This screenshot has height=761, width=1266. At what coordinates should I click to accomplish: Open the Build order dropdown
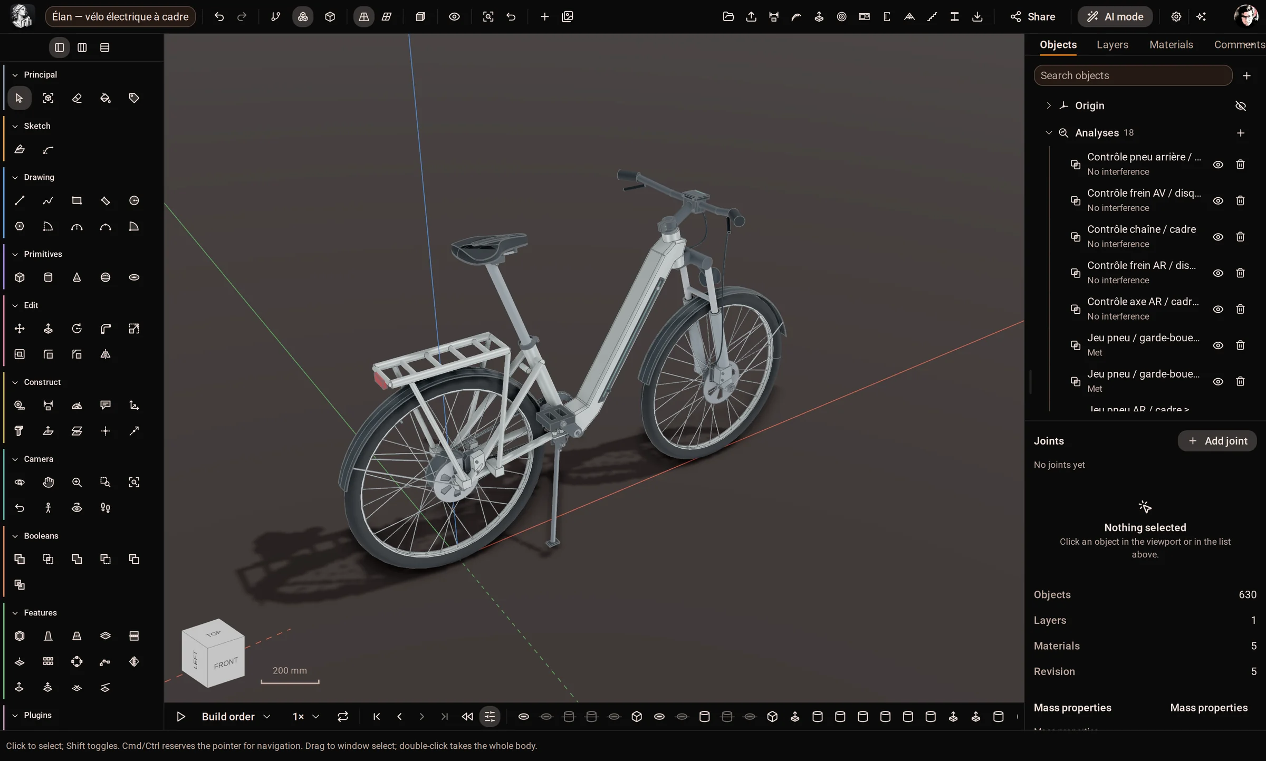point(236,716)
